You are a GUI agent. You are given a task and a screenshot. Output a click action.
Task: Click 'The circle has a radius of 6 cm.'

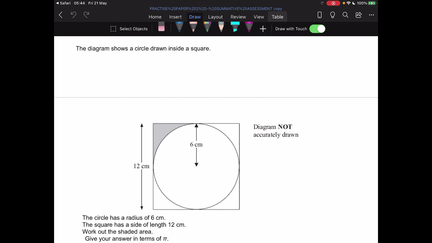(x=124, y=218)
